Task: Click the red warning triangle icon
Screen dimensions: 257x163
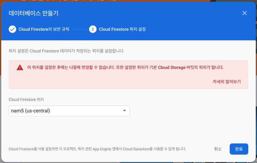Action: pyautogui.click(x=20, y=67)
